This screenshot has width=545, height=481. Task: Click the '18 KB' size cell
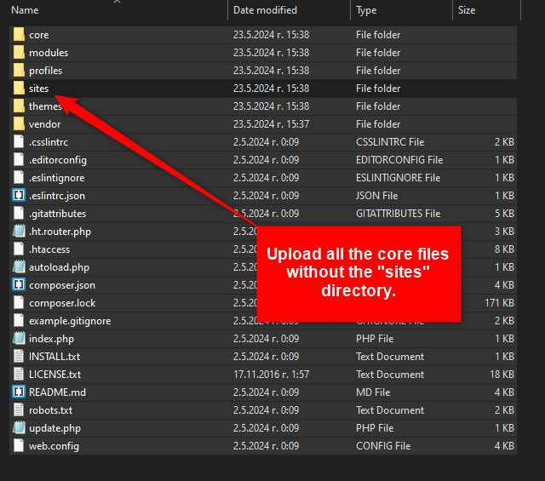tap(502, 375)
